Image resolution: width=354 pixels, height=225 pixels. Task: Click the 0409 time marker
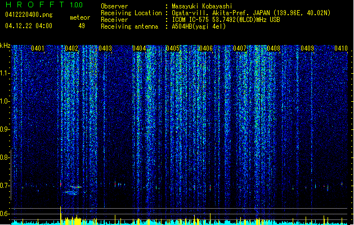tap(307, 48)
